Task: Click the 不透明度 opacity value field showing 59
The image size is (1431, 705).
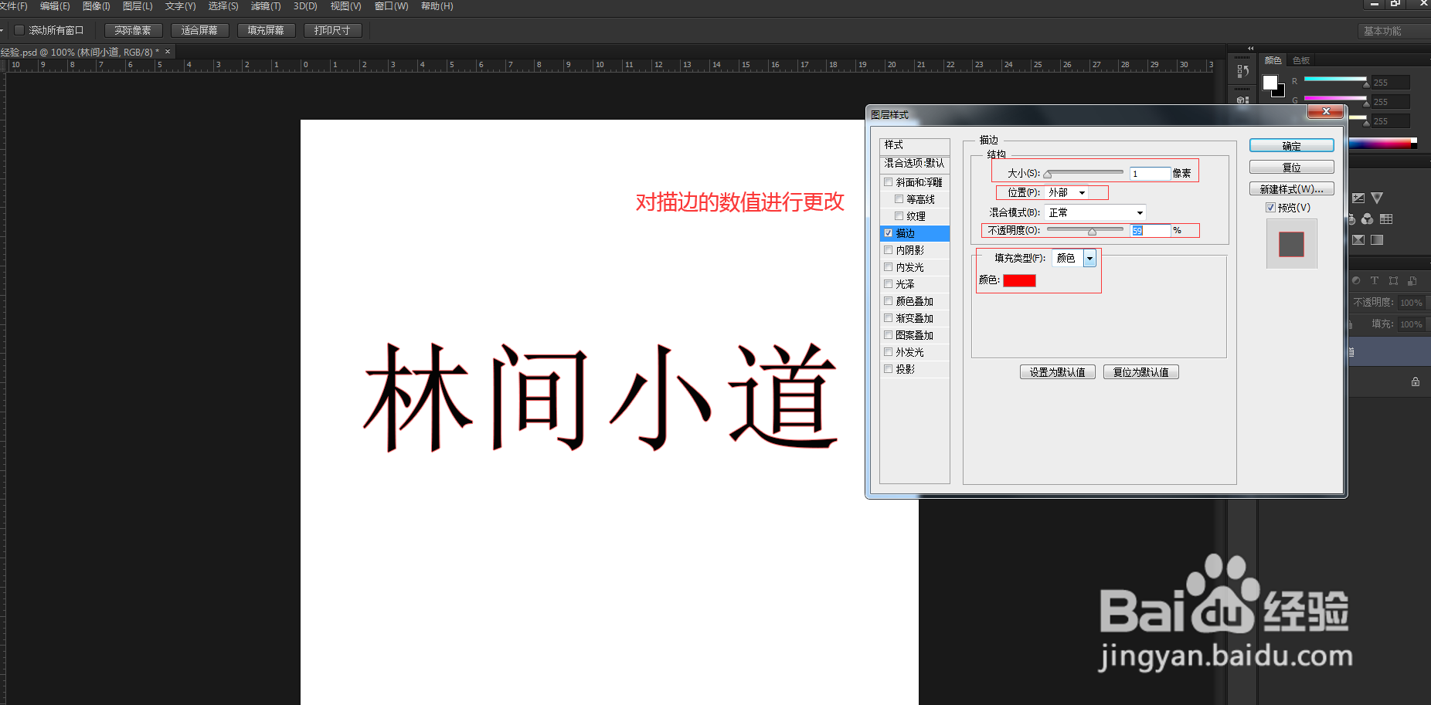Action: tap(1149, 230)
